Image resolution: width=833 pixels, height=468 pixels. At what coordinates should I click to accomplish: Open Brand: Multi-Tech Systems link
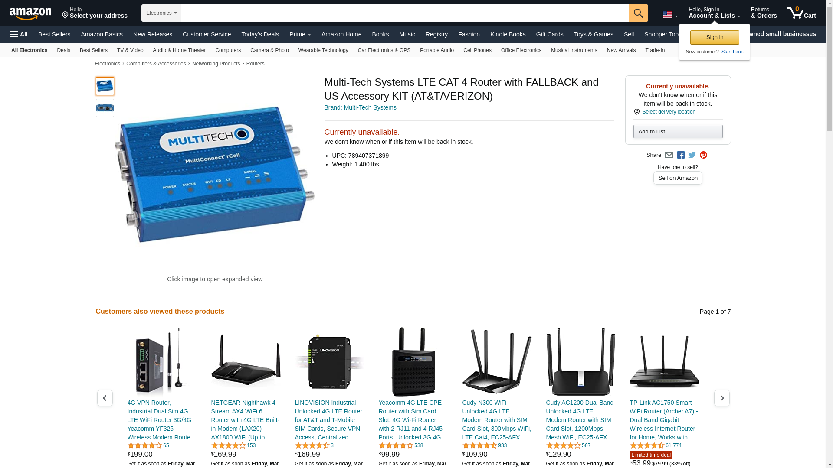click(x=360, y=107)
